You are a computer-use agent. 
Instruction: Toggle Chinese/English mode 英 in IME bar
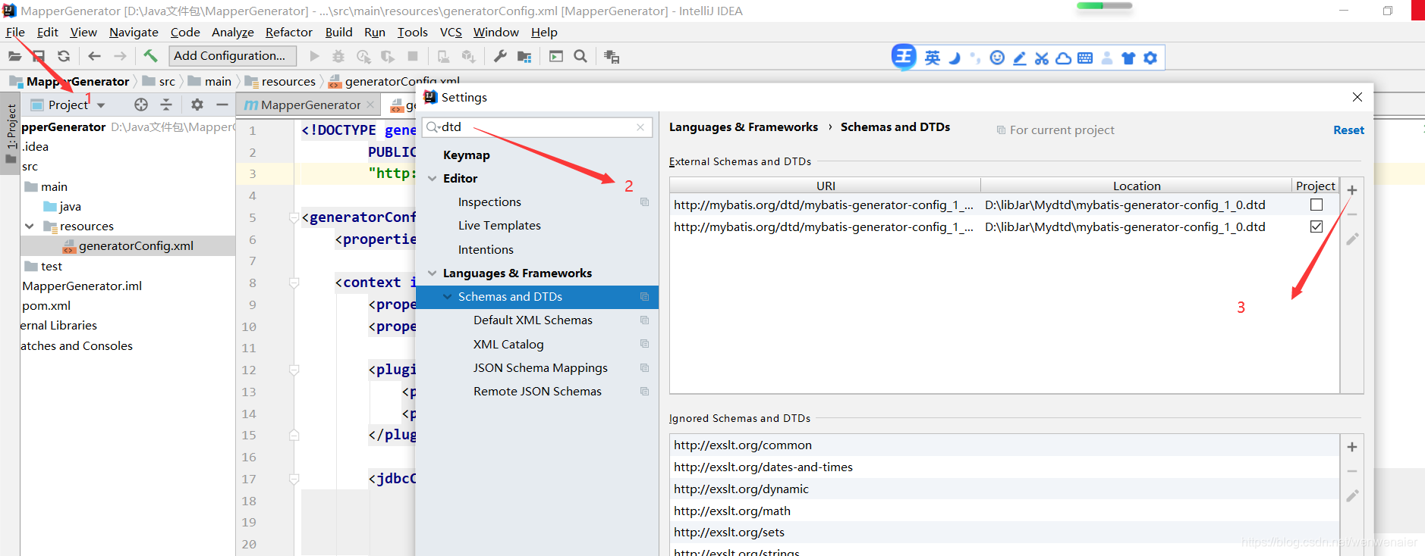point(933,58)
